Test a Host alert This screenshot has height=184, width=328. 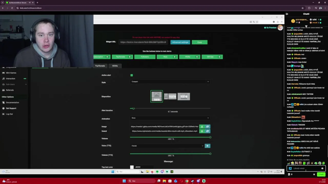[x=167, y=57]
